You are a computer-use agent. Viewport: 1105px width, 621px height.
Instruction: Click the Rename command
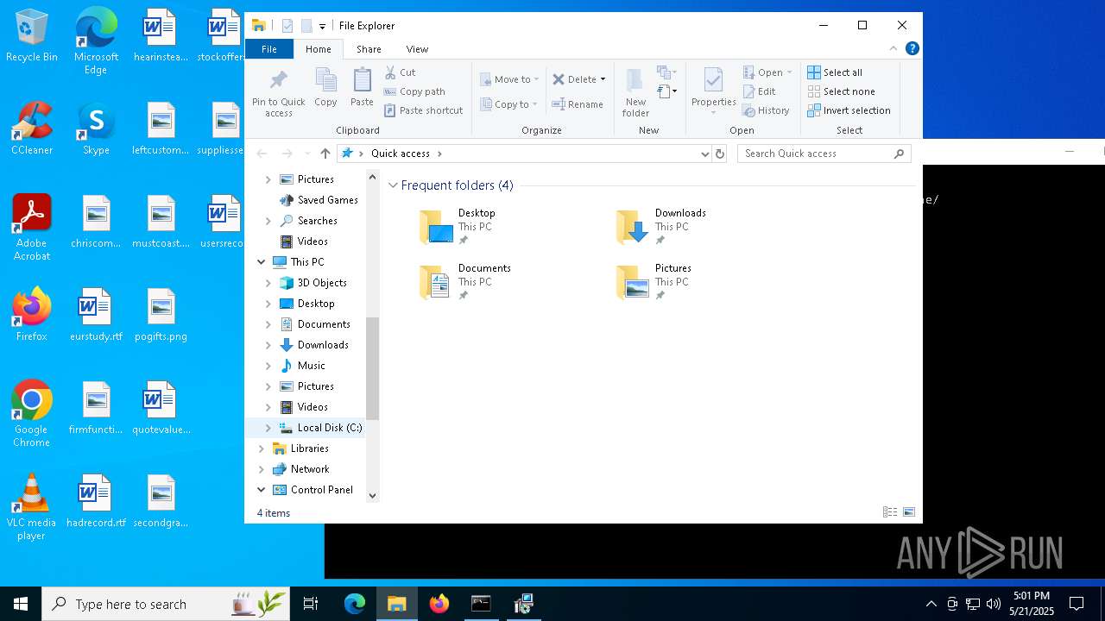(x=578, y=104)
